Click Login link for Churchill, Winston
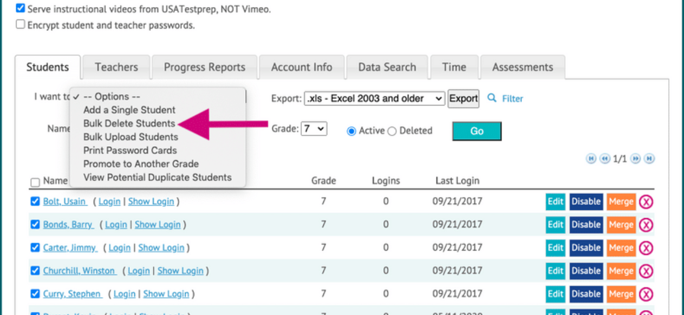The image size is (684, 315). 139,271
